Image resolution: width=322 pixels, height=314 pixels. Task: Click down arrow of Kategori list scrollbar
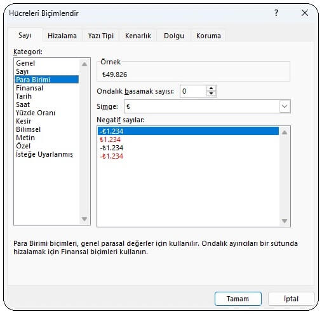[x=84, y=219]
